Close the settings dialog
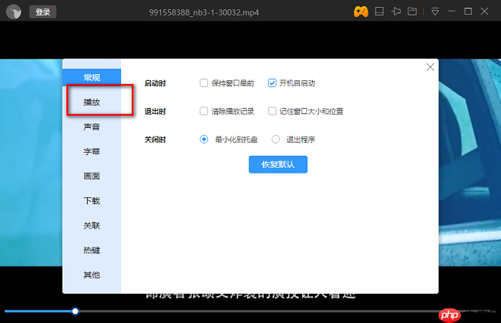501x323 pixels. (x=430, y=67)
